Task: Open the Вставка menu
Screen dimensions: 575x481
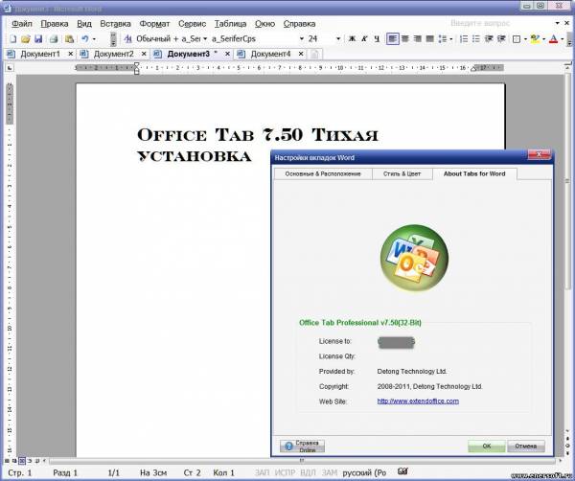Action: click(x=115, y=24)
